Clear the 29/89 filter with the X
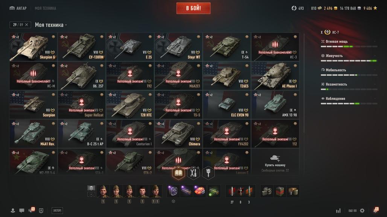387x217 pixels. 27,25
